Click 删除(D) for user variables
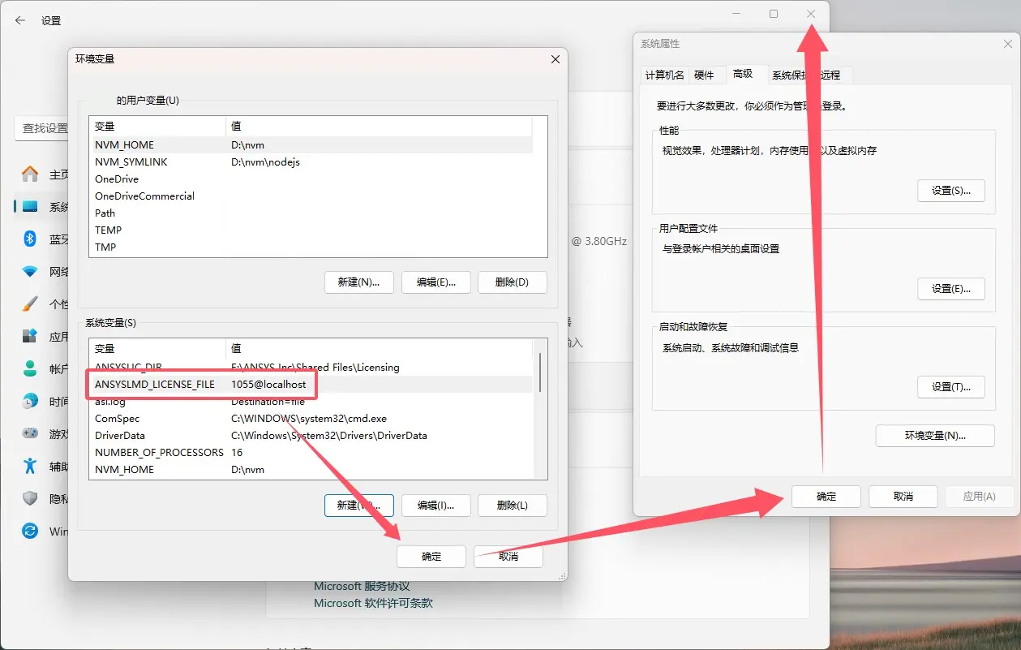Image resolution: width=1021 pixels, height=650 pixels. pos(512,282)
